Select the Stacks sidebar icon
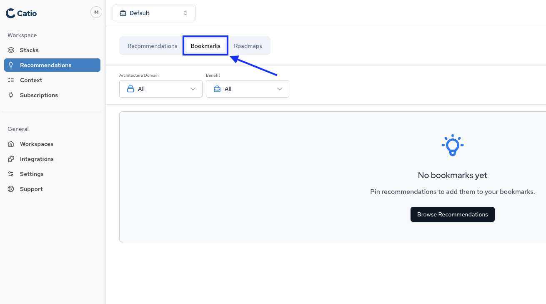546x304 pixels. pos(11,50)
